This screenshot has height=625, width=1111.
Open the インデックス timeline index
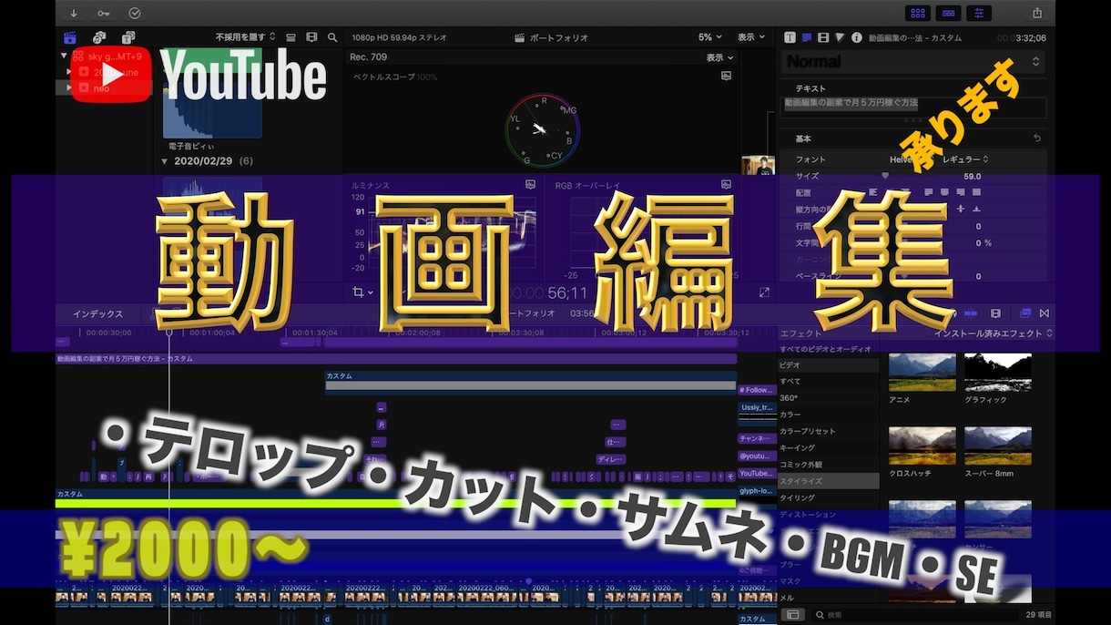(97, 313)
